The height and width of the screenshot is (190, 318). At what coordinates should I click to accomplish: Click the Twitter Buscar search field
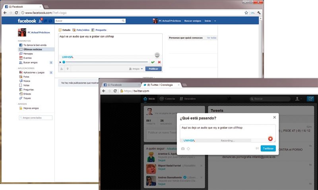270,99
